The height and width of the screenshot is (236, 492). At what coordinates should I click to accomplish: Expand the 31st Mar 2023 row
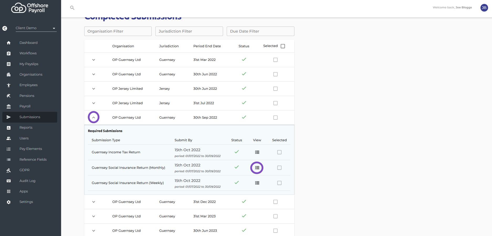click(x=94, y=216)
